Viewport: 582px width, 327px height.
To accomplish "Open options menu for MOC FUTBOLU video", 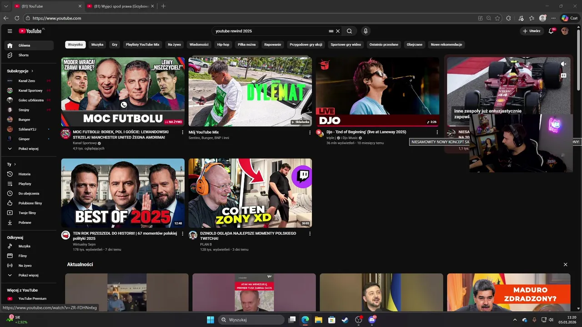I will [183, 132].
